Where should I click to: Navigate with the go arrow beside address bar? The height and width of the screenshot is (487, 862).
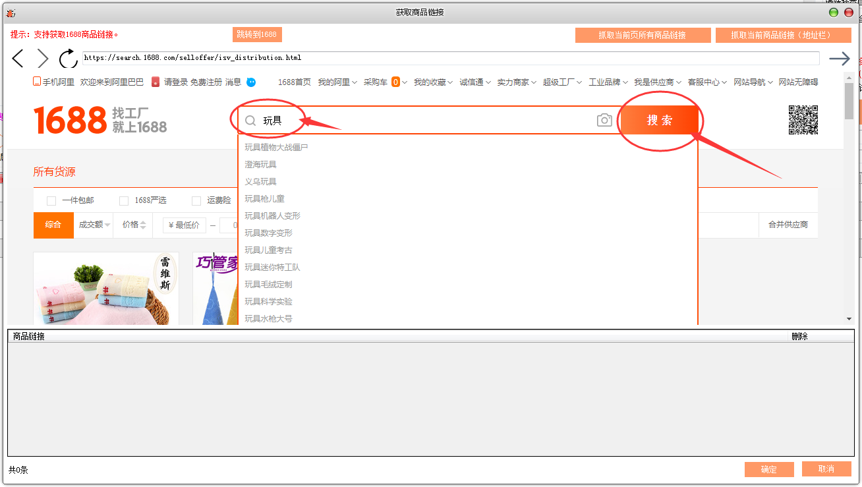(839, 59)
